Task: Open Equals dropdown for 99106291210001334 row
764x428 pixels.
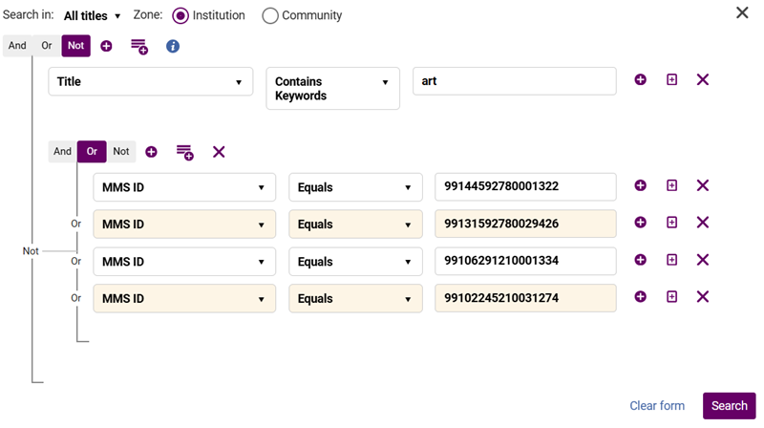Action: pyautogui.click(x=355, y=261)
